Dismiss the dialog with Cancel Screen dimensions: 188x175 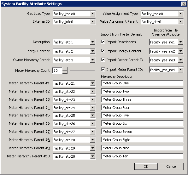click(x=172, y=167)
